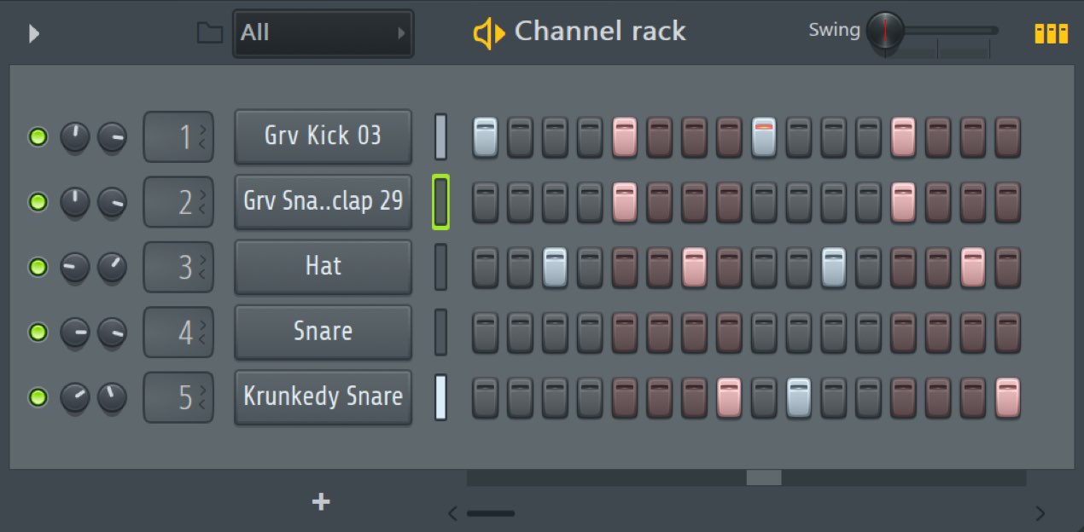Viewport: 1084px width, 532px height.
Task: Toggle the graph editor bars icon
Action: [1051, 33]
